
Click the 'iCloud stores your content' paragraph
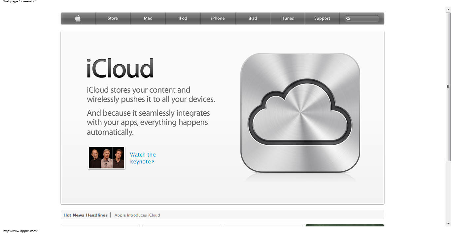[x=151, y=95]
